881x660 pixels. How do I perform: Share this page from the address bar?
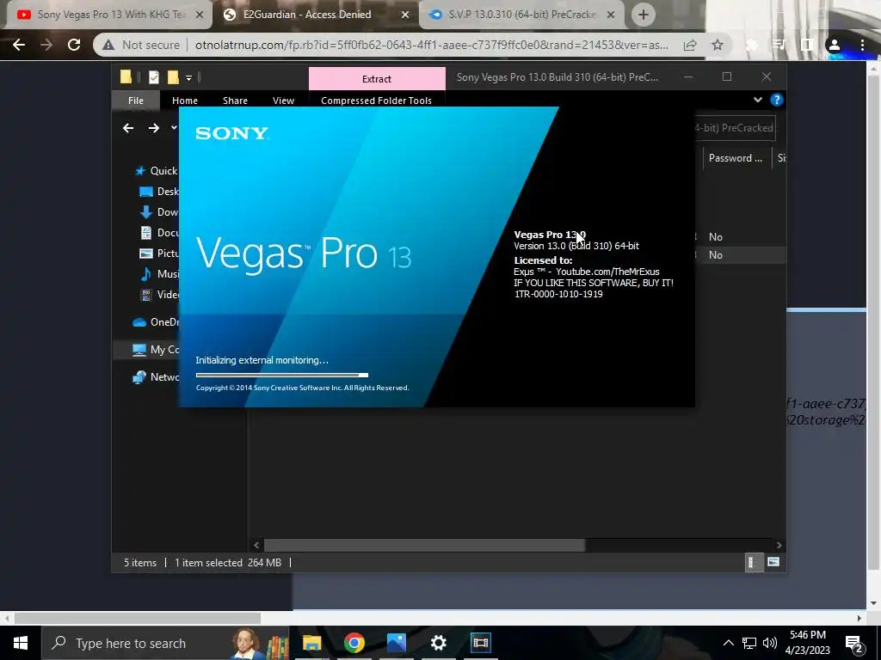pyautogui.click(x=691, y=45)
